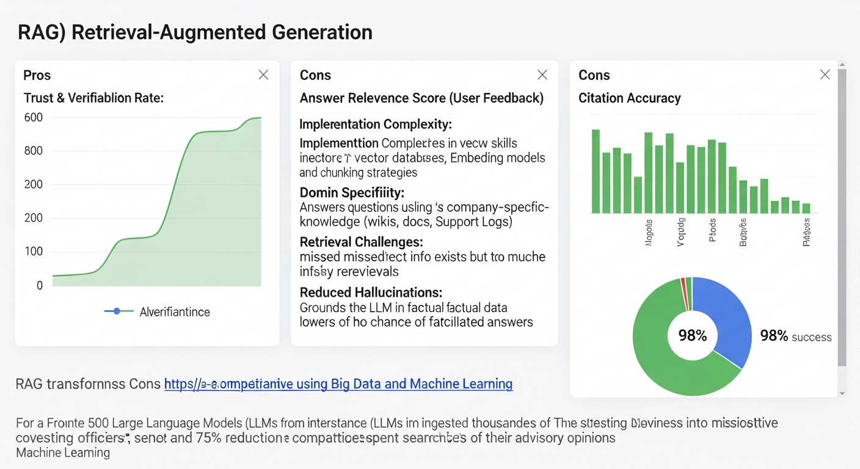The height and width of the screenshot is (469, 860).
Task: Click the Retrieval-Augmented Generation page title
Action: [x=195, y=32]
